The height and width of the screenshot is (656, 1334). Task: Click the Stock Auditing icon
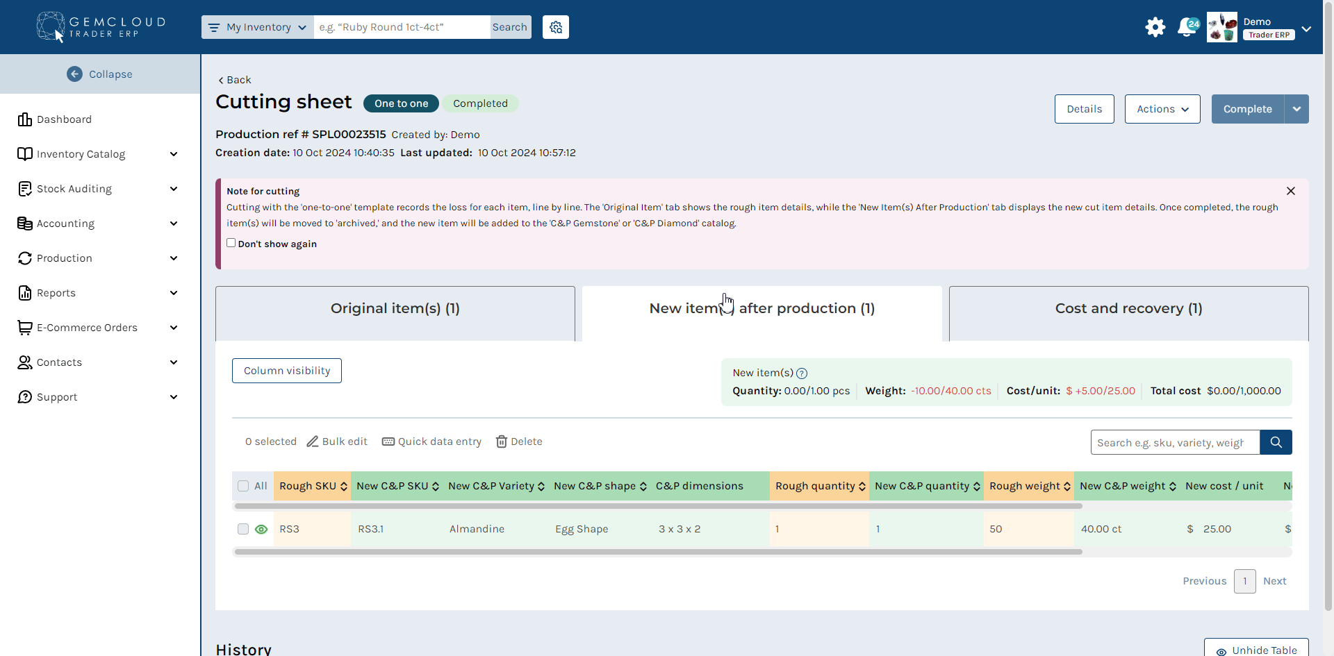[25, 189]
